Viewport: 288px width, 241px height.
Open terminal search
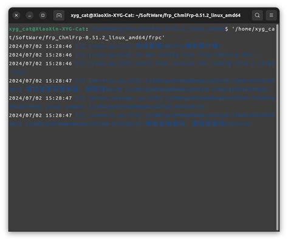257,15
